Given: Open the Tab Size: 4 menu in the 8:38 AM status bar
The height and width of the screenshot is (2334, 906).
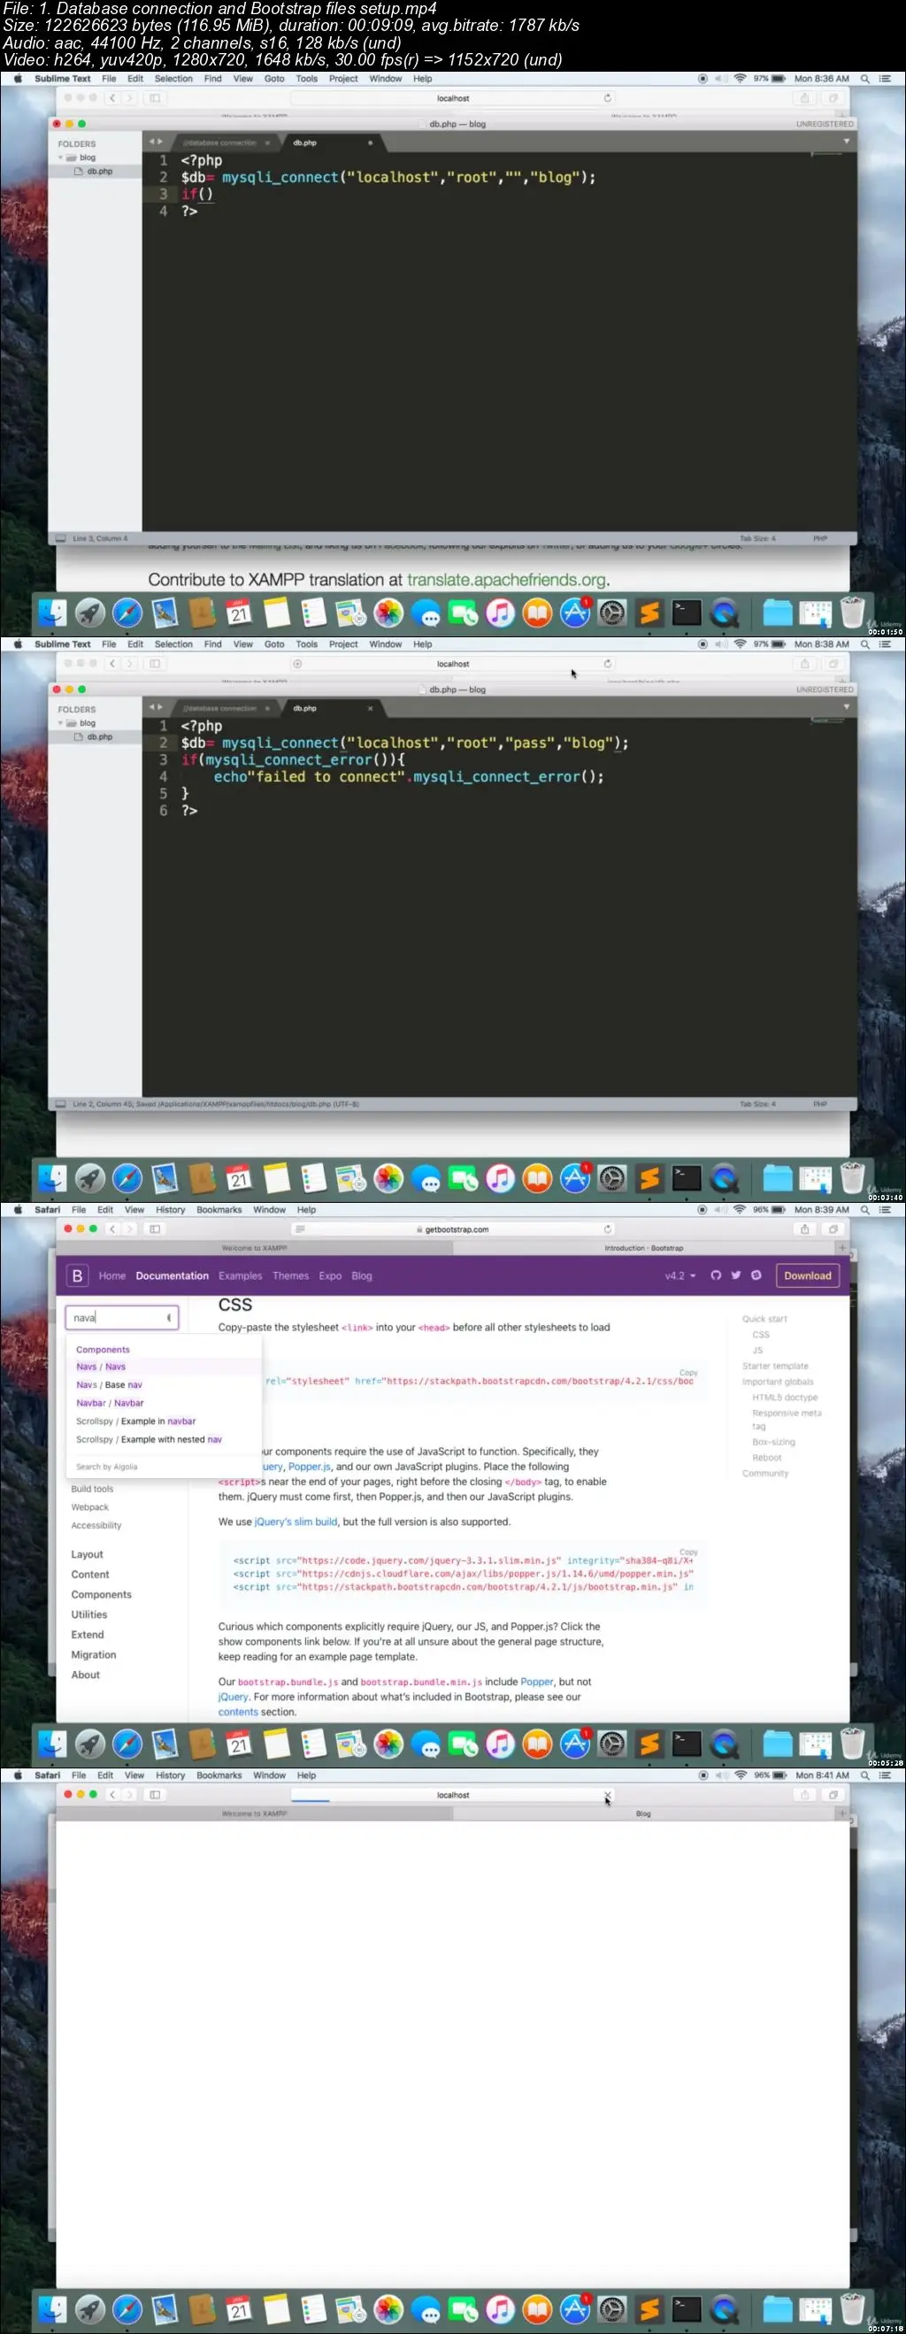Looking at the screenshot, I should [757, 1105].
